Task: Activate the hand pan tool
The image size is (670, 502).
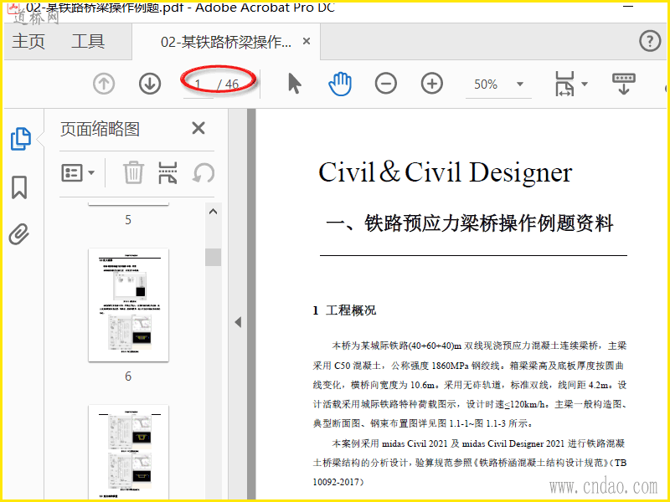Action: pyautogui.click(x=339, y=84)
